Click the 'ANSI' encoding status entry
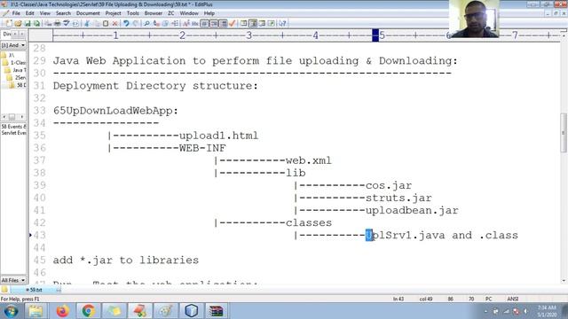568x319 pixels. tap(513, 300)
